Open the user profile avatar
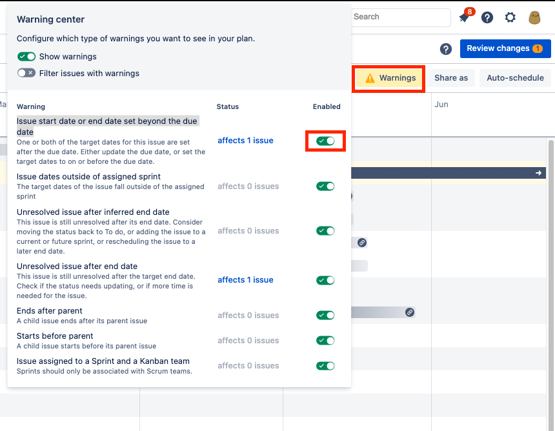Image resolution: width=555 pixels, height=431 pixels. pyautogui.click(x=534, y=17)
